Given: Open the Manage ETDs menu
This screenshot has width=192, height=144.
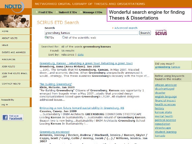Looking at the screenshot, I should [93, 12].
